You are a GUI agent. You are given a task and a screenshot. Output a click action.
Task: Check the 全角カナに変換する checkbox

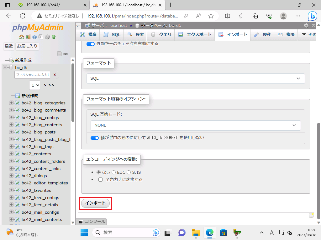coord(101,180)
